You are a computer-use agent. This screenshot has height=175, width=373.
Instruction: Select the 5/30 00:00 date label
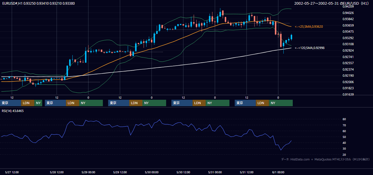(151, 172)
